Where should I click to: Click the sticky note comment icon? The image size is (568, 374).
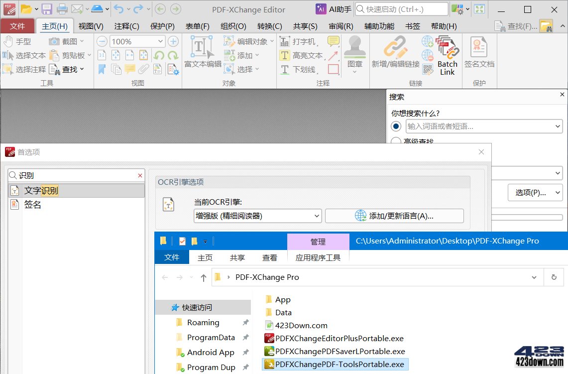coord(333,41)
